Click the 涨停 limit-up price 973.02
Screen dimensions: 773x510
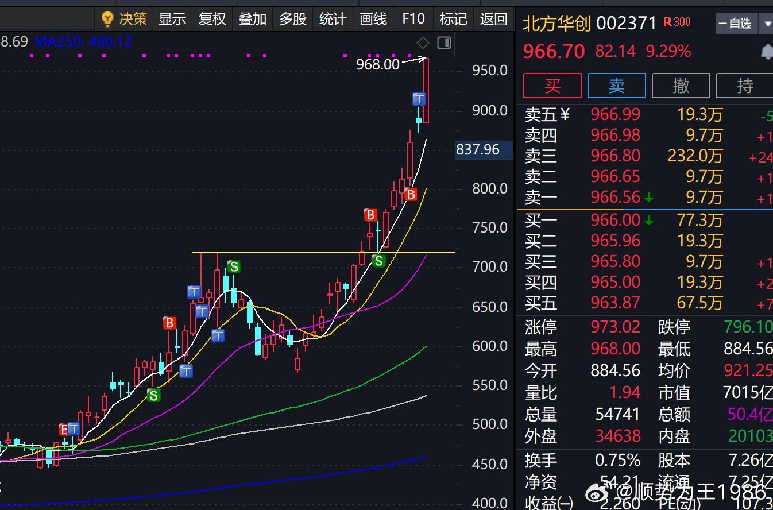[x=615, y=327]
